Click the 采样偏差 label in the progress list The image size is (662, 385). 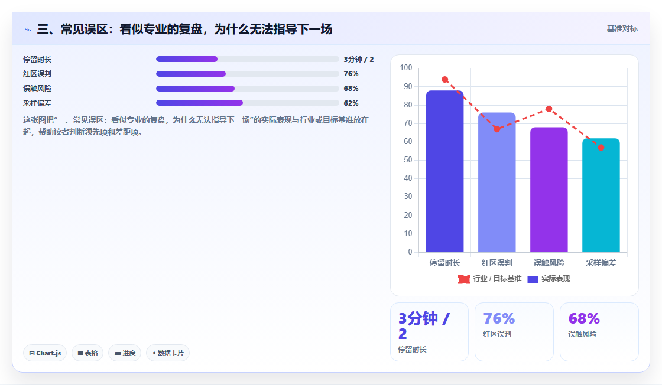click(37, 103)
